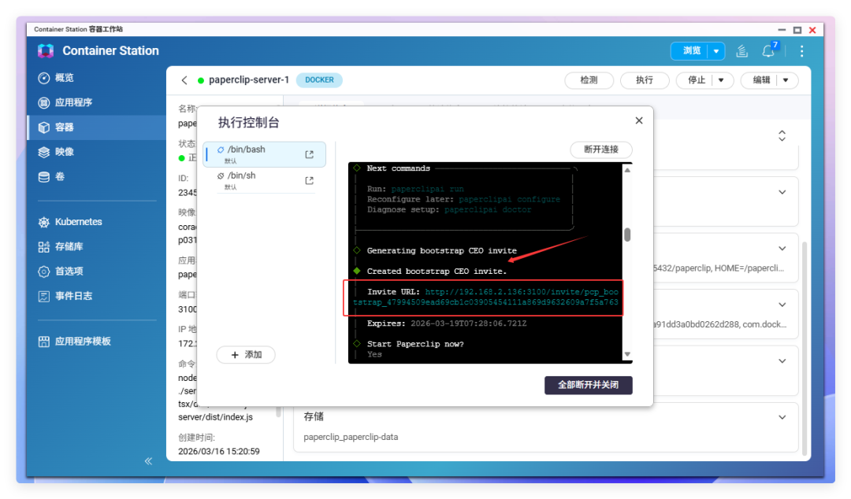The height and width of the screenshot is (499, 851).
Task: Click the Execute (执行) button
Action: [645, 80]
